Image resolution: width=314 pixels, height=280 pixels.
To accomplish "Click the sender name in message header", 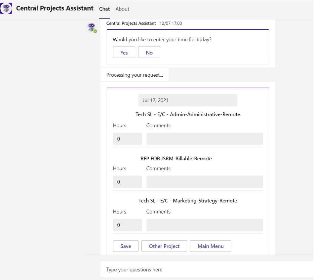I will [x=131, y=23].
